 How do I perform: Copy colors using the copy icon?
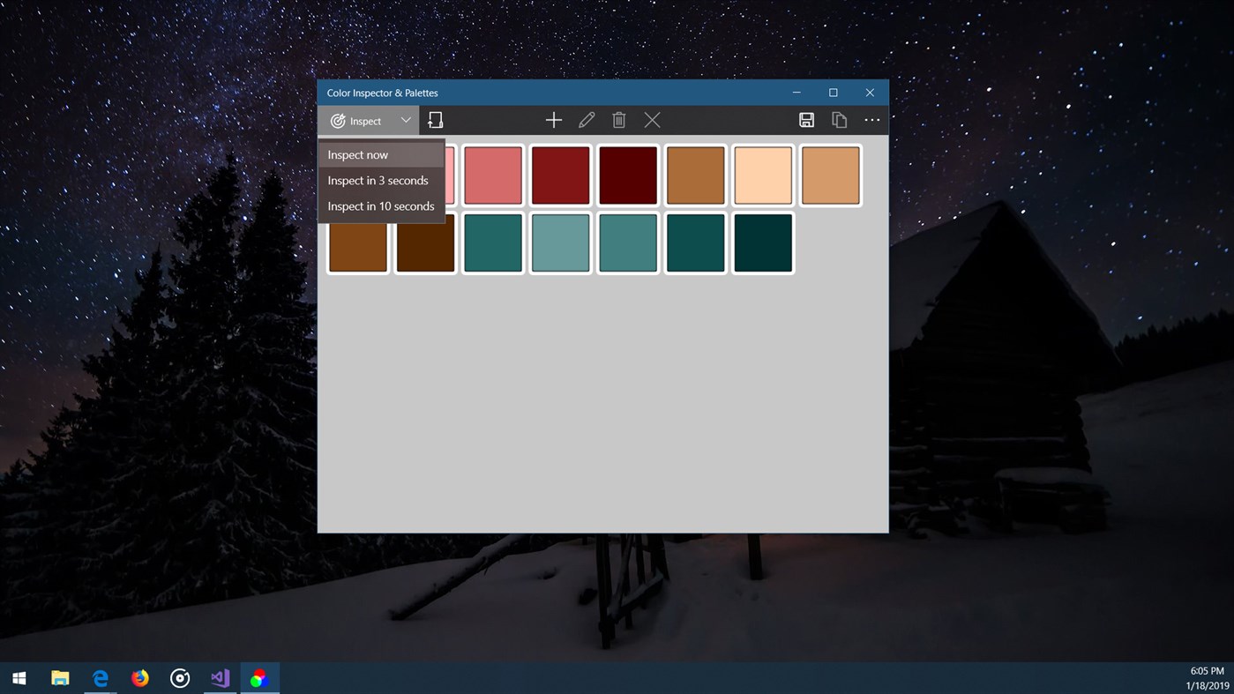[839, 120]
